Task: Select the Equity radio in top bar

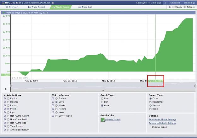Action: pyautogui.click(x=173, y=7)
